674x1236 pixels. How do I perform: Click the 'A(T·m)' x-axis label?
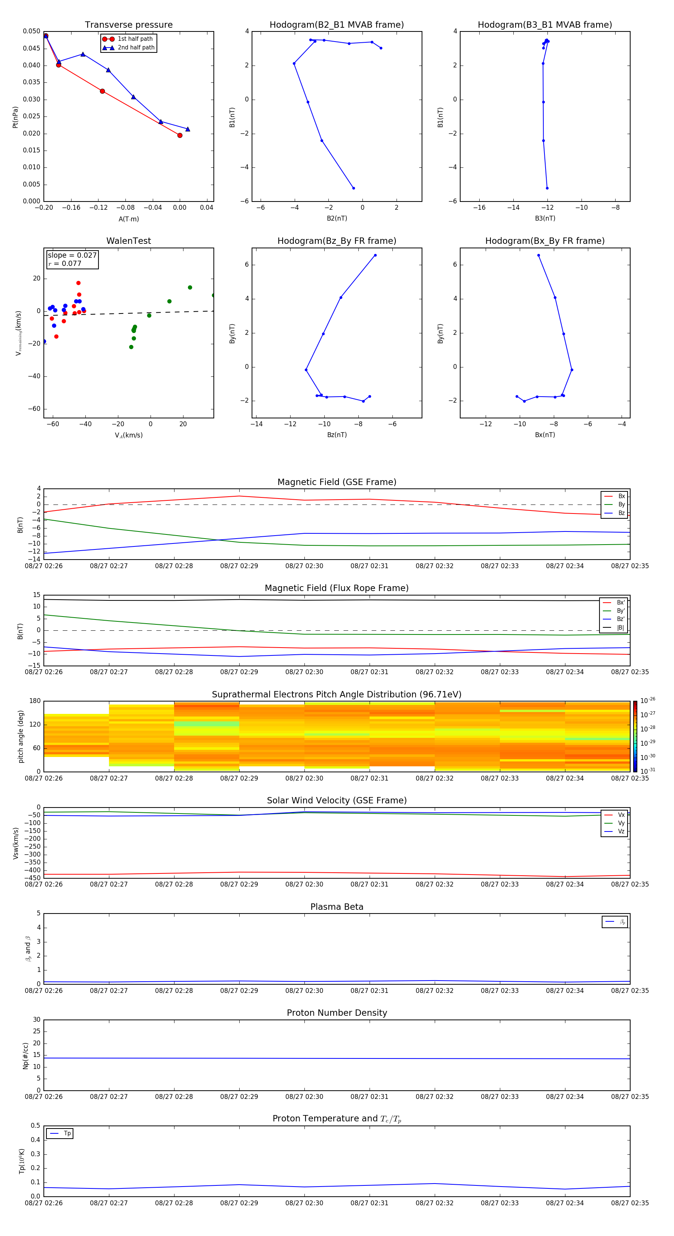coord(128,219)
